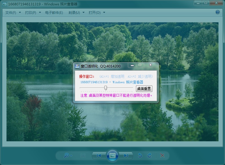The width and height of the screenshot is (225, 165).
Task: Click the 电子邮件(E) menu item
Action: point(54,13)
